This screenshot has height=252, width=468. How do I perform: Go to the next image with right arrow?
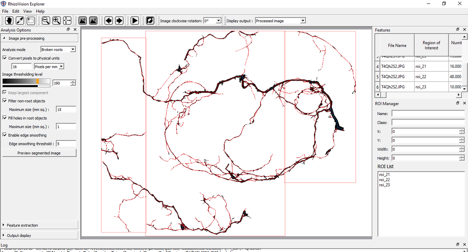[119, 21]
